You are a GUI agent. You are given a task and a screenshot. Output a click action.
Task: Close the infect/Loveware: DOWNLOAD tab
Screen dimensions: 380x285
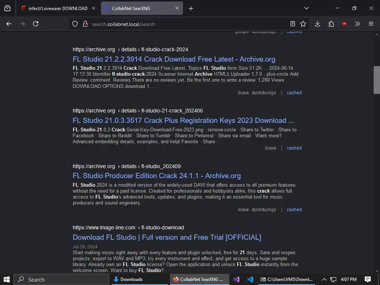click(x=94, y=8)
